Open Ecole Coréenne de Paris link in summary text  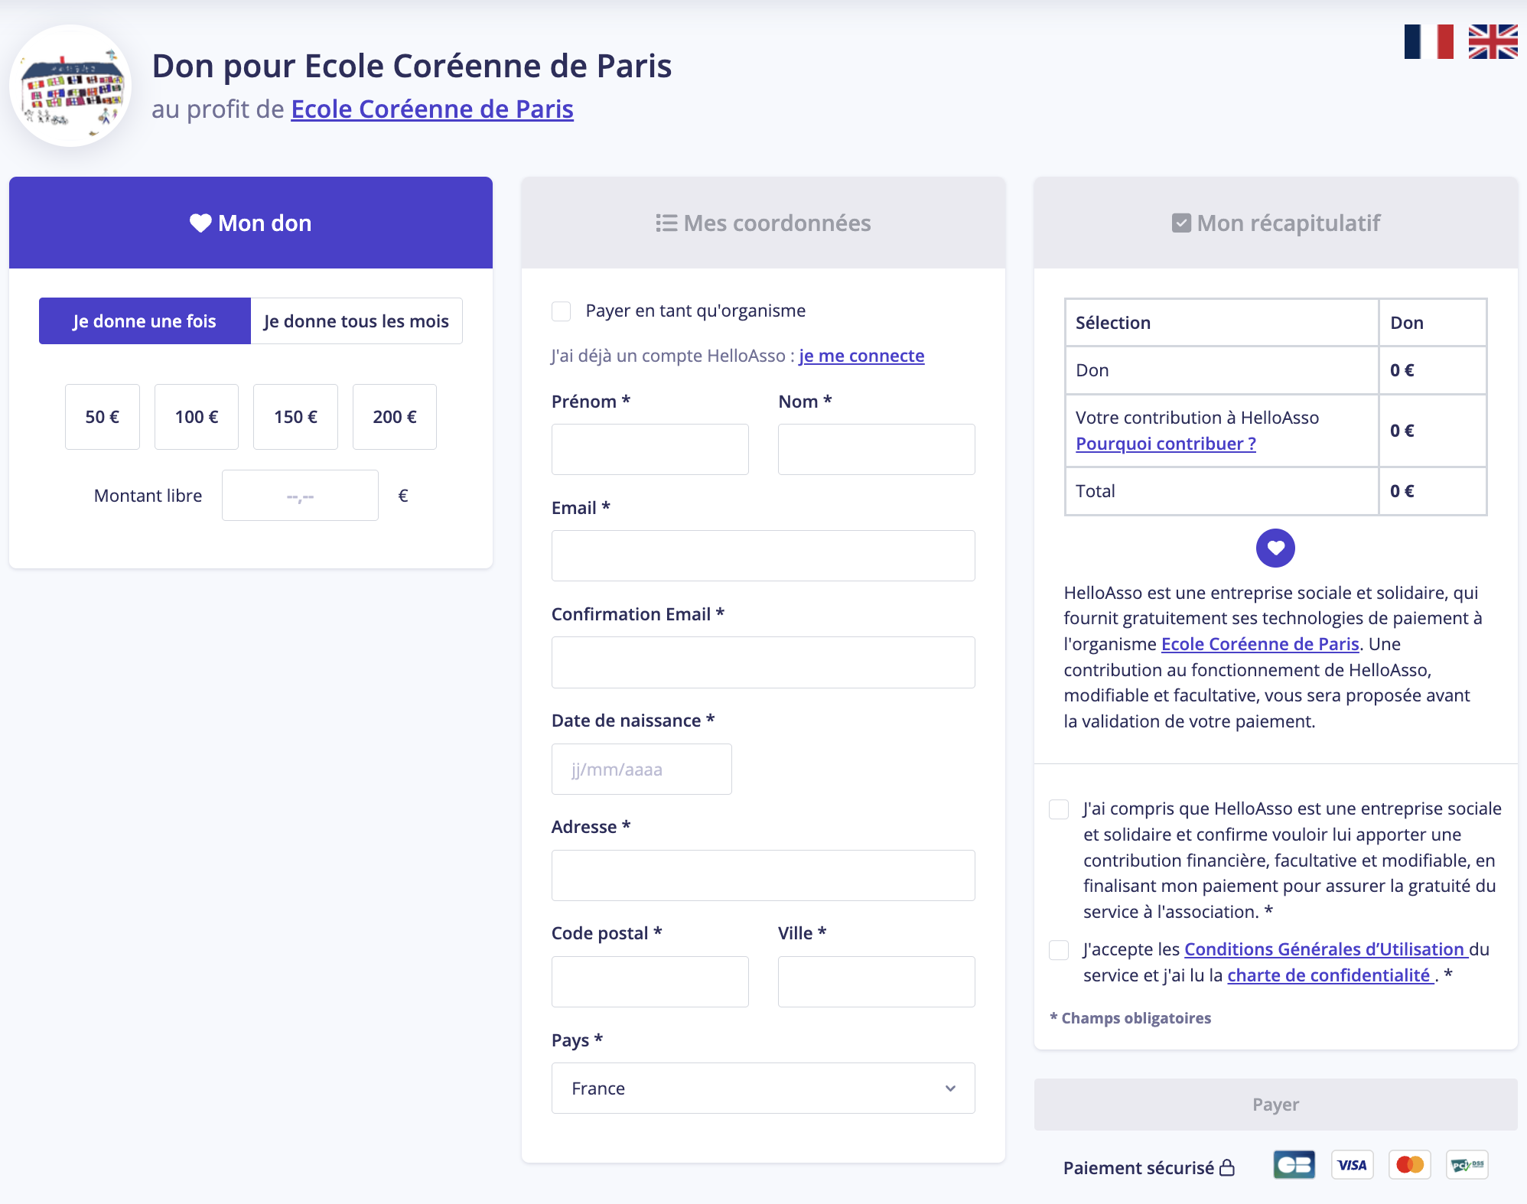(x=1260, y=644)
